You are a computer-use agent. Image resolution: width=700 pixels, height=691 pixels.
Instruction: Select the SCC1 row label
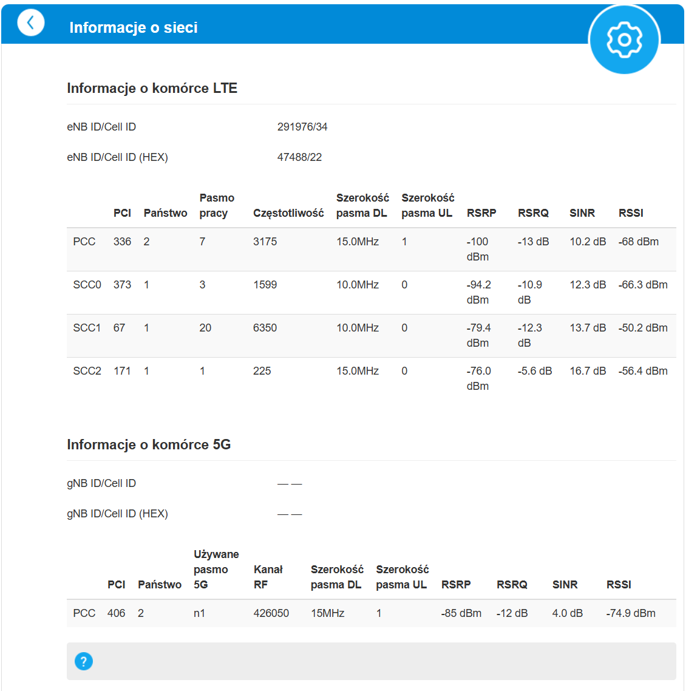pos(87,328)
